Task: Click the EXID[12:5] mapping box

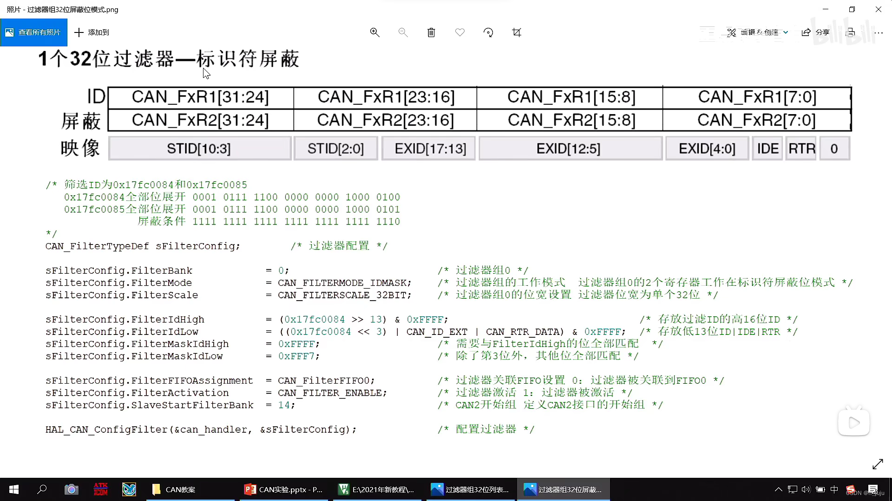Action: [x=570, y=148]
